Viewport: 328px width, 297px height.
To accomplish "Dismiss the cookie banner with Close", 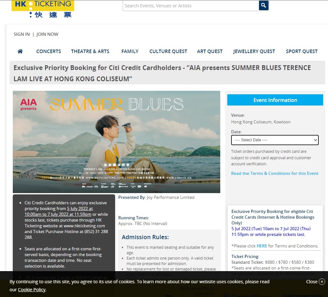I will coord(316,282).
